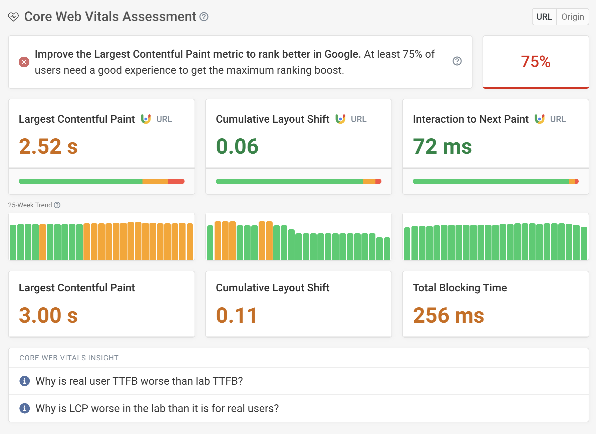Click info icon for the TTFB insight

coord(24,381)
